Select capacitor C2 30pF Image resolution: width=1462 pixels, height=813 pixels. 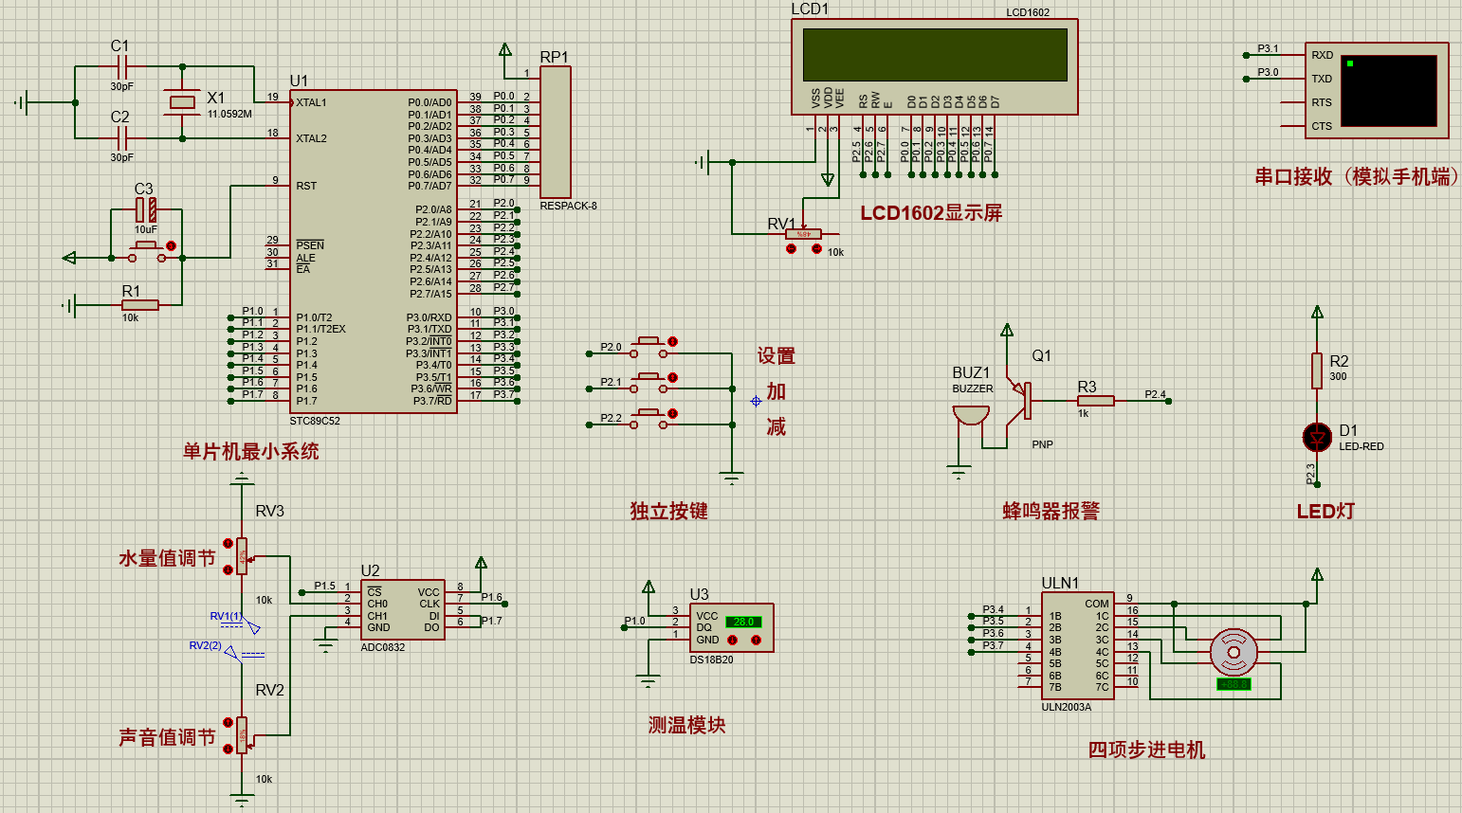tap(121, 138)
